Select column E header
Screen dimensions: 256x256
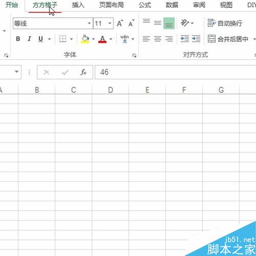coord(147,90)
